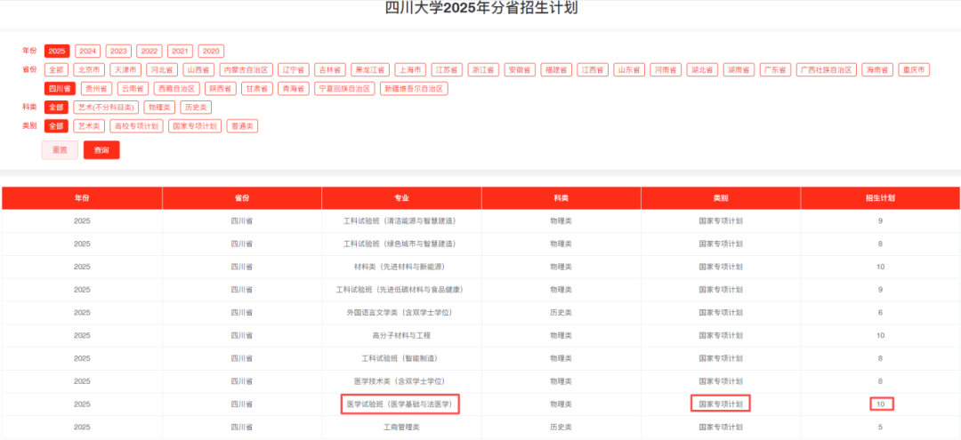Click the 招生计划 table column header
Viewport: 961px width, 440px height.
(x=880, y=198)
